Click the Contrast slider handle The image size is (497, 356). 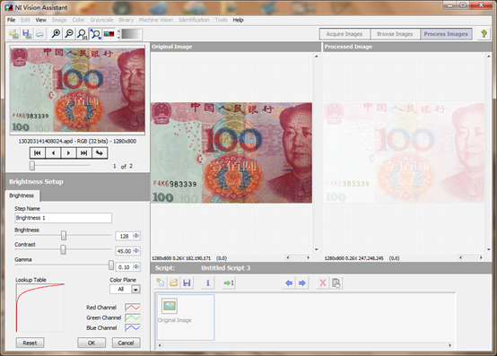pos(63,249)
